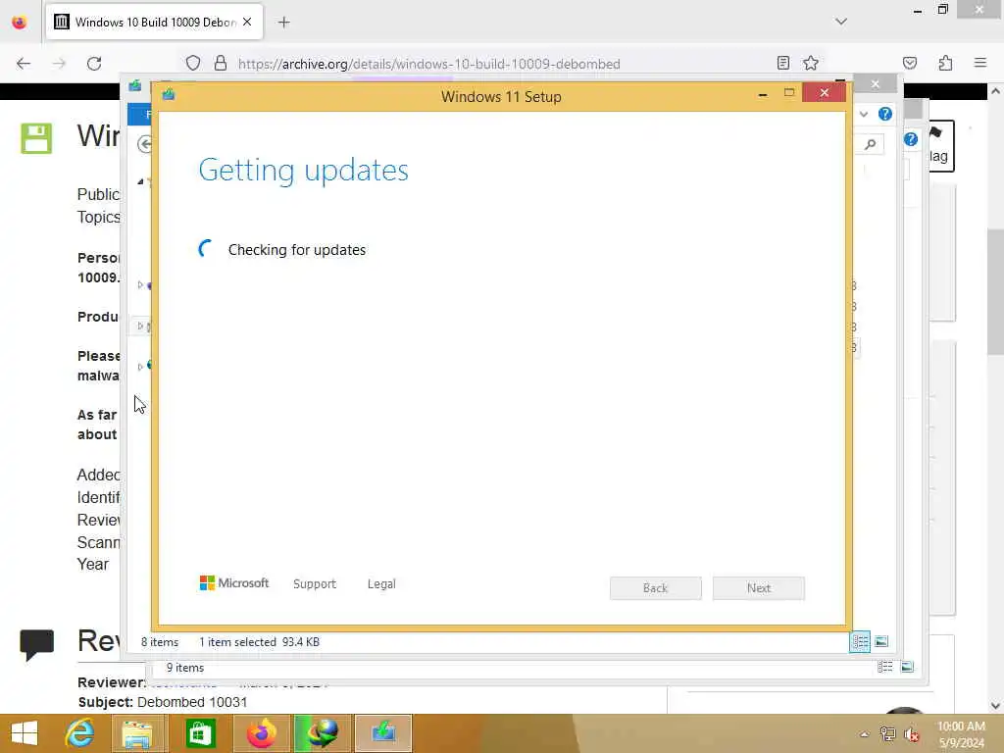Image resolution: width=1004 pixels, height=753 pixels.
Task: Go forward in Firefox browser
Action: point(59,64)
